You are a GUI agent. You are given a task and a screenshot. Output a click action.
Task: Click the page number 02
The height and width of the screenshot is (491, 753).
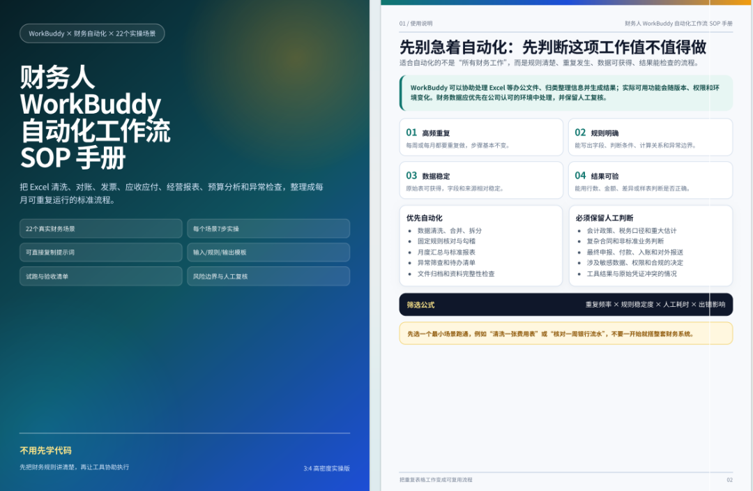729,479
